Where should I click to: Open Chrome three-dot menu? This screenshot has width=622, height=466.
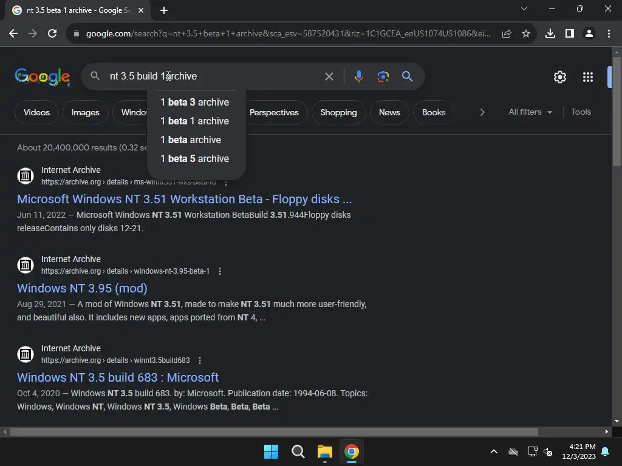(x=609, y=34)
